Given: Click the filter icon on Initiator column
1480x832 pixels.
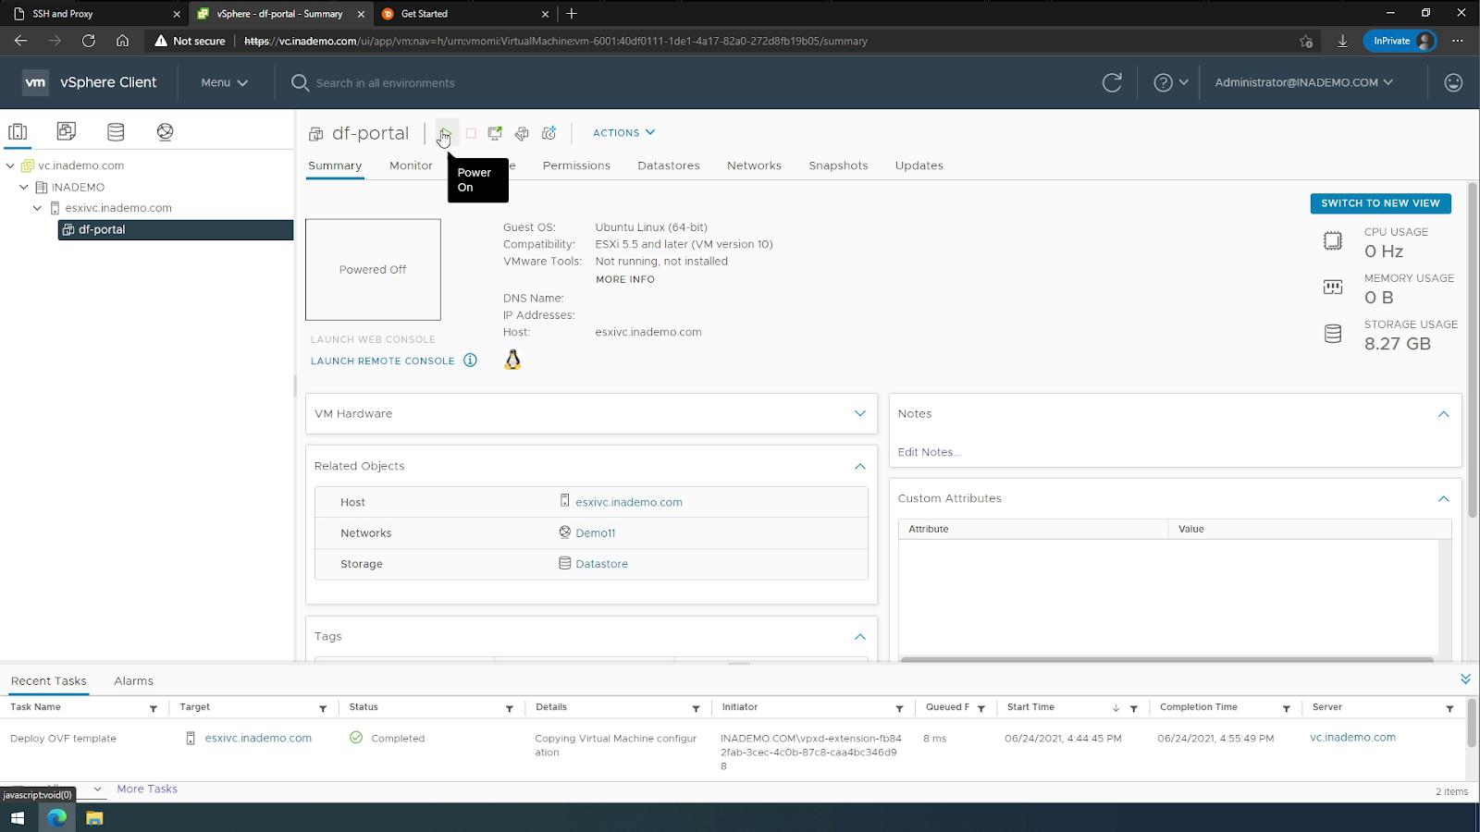Looking at the screenshot, I should (899, 708).
